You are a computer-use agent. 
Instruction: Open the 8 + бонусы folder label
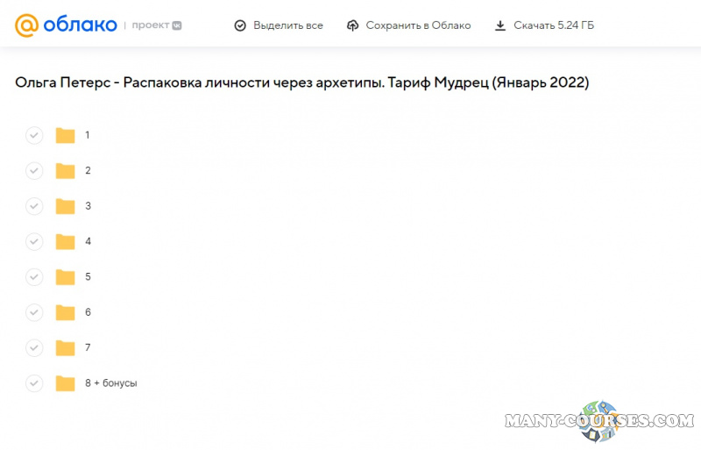click(110, 383)
